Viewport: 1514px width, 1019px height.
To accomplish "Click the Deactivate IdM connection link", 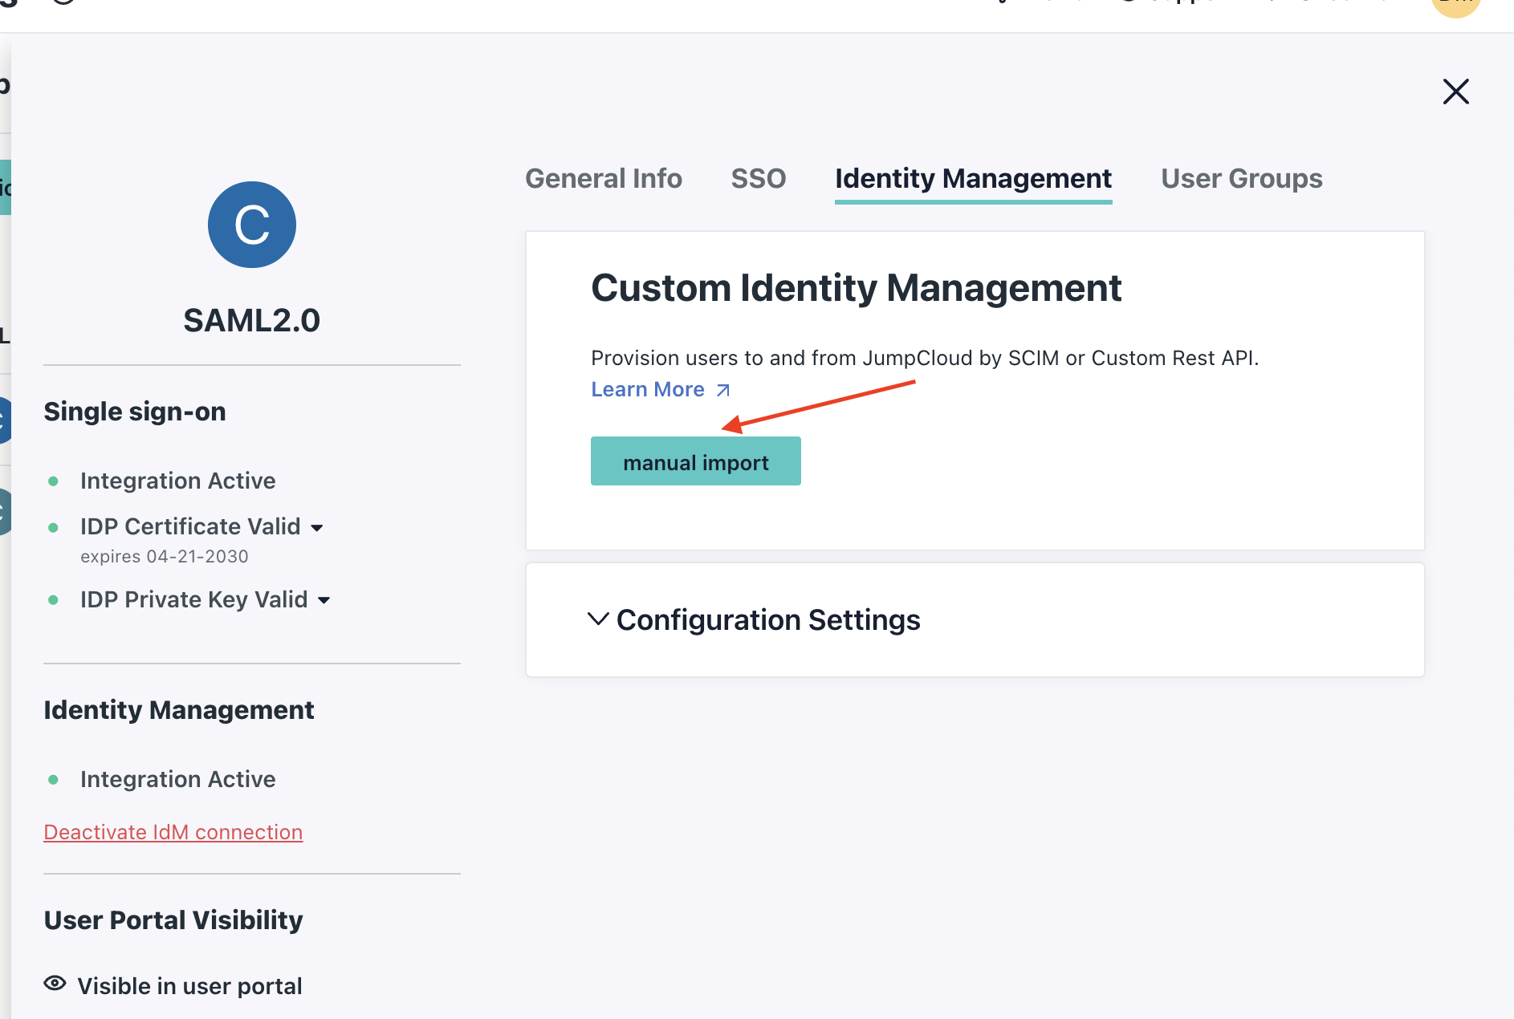I will click(173, 832).
